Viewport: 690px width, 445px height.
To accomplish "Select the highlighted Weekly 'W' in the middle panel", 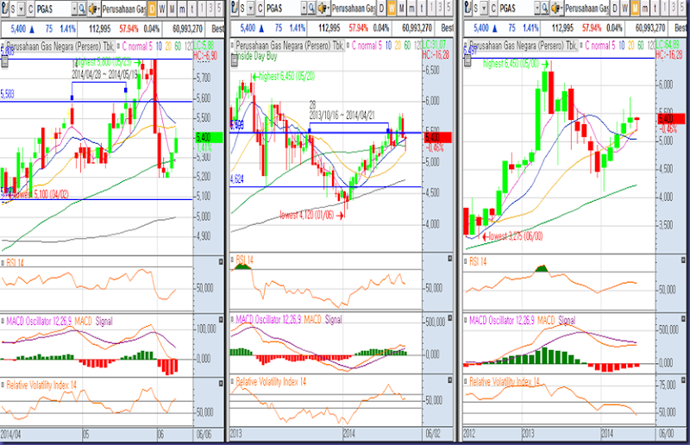I will pyautogui.click(x=392, y=8).
